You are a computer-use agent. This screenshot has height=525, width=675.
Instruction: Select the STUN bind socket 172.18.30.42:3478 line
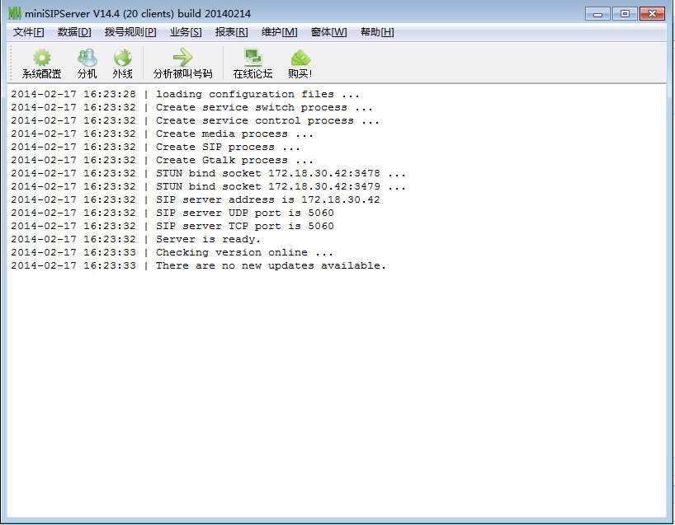[x=208, y=173]
